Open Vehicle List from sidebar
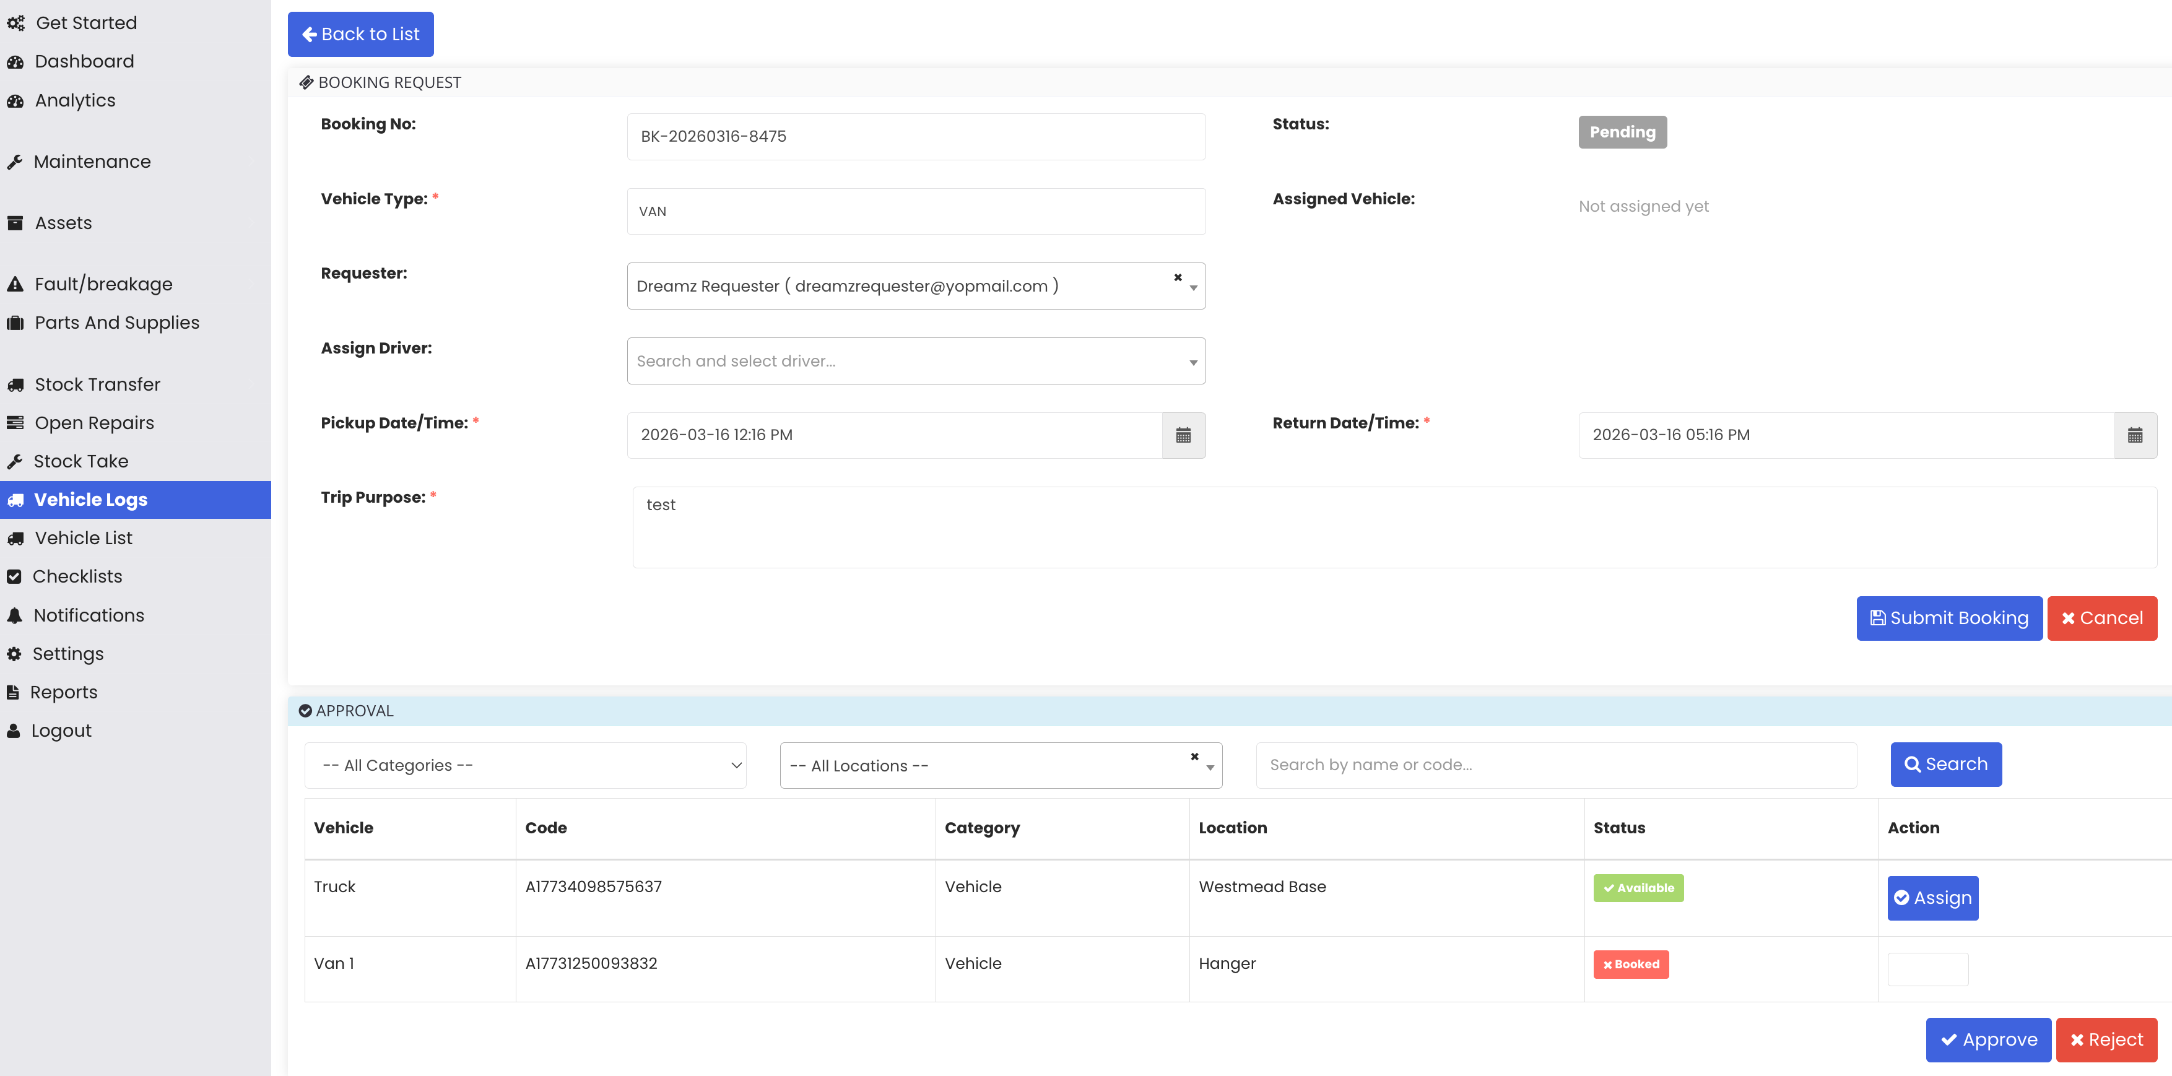This screenshot has width=2172, height=1076. coord(82,538)
